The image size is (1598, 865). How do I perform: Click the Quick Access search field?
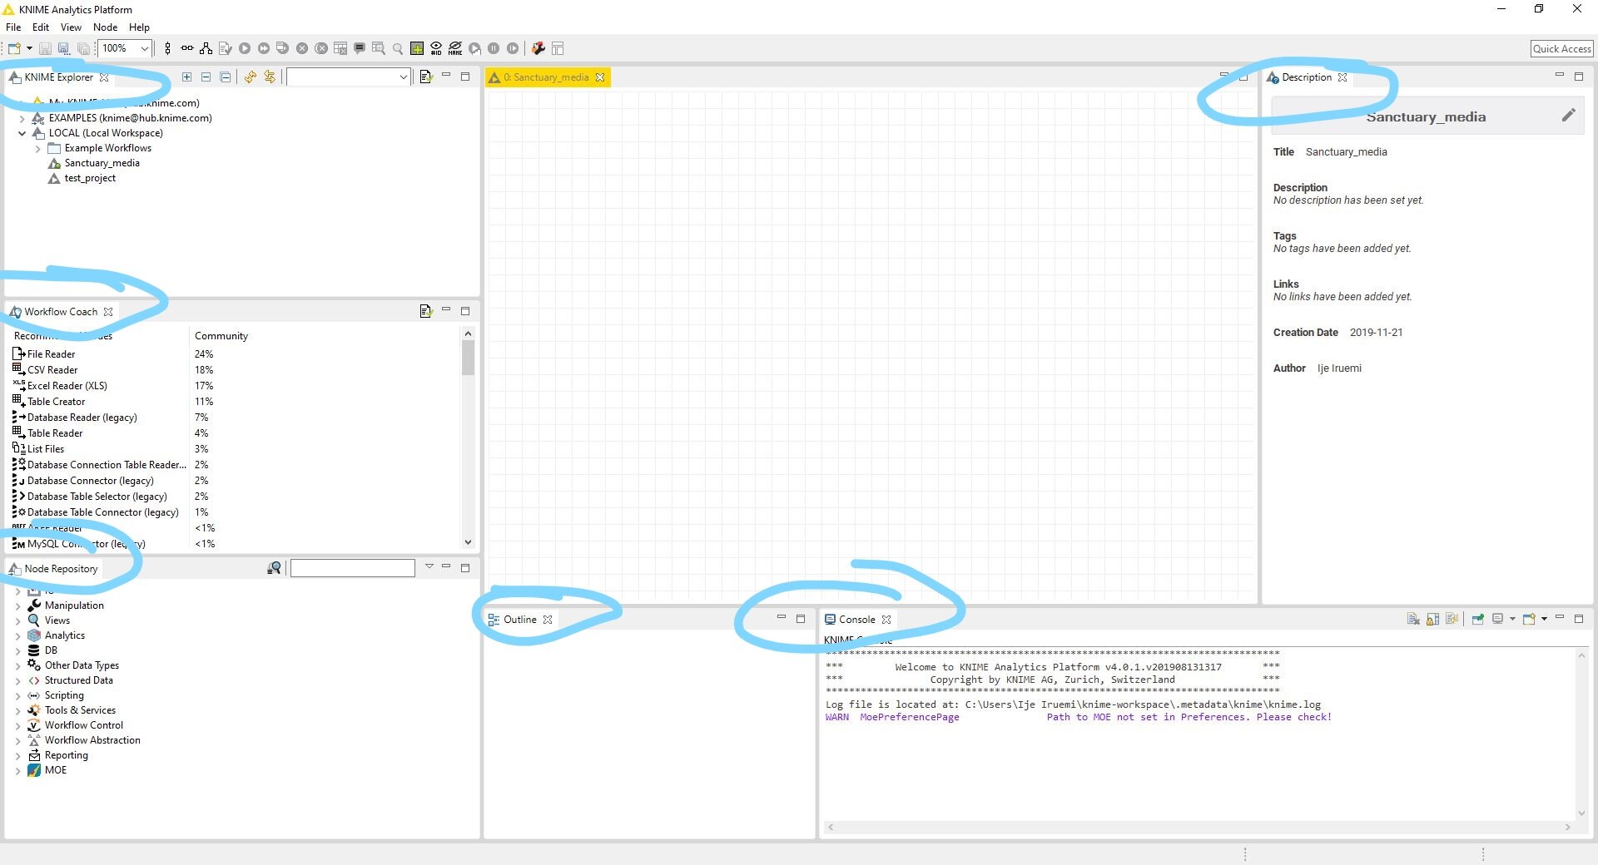[x=1562, y=48]
